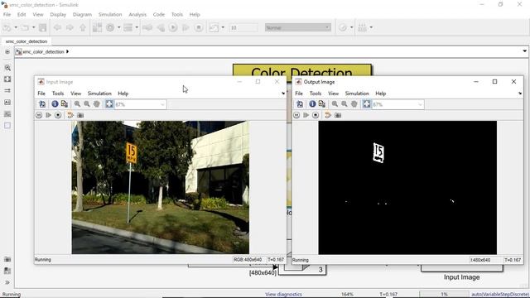Toggle Maintain Fit to Window in Output Image
The image size is (530, 298).
point(367,104)
